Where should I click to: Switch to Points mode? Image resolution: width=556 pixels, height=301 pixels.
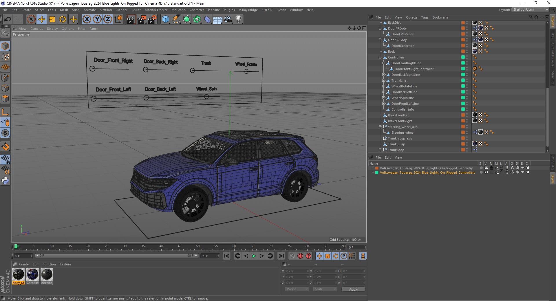[5, 78]
